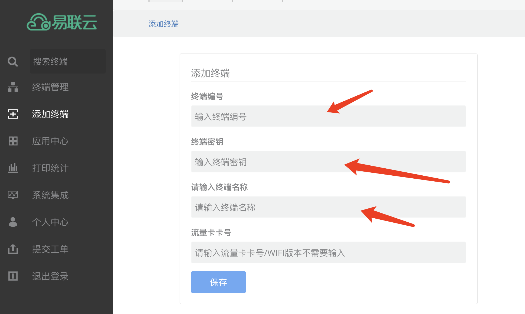Screen dimensions: 525x314
Task: Open 提交工单 sidebar entry
Action: tap(50, 249)
